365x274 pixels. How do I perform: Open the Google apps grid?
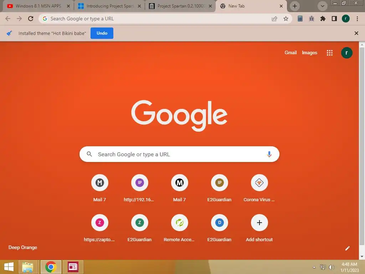[x=330, y=53]
